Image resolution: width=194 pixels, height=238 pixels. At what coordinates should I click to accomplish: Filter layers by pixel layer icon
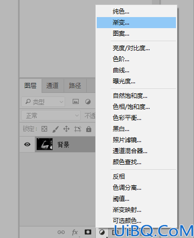point(76,101)
